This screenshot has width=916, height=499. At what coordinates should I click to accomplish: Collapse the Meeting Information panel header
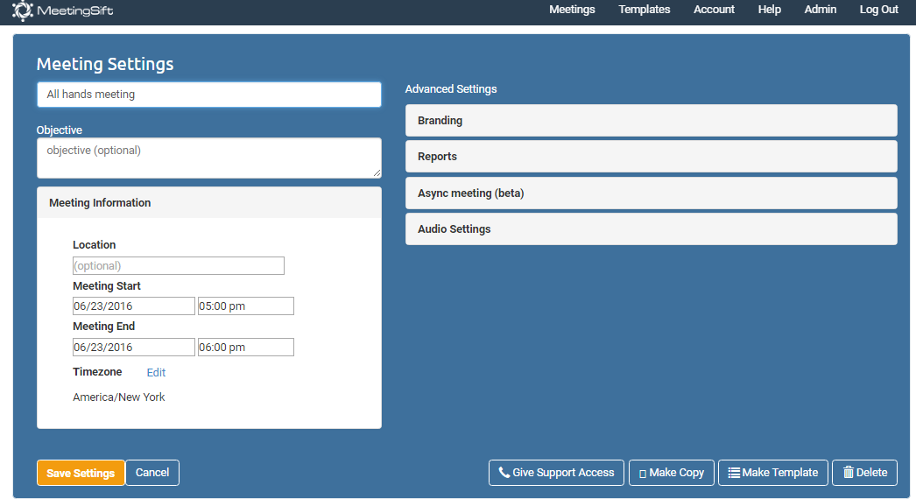pos(208,203)
